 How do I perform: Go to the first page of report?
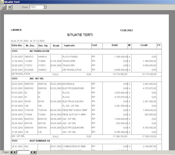click(12, 152)
